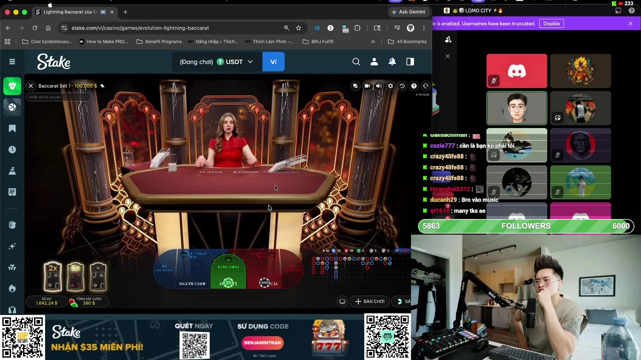
Task: Click the star beside Baccarat Sét title
Action: [102, 86]
